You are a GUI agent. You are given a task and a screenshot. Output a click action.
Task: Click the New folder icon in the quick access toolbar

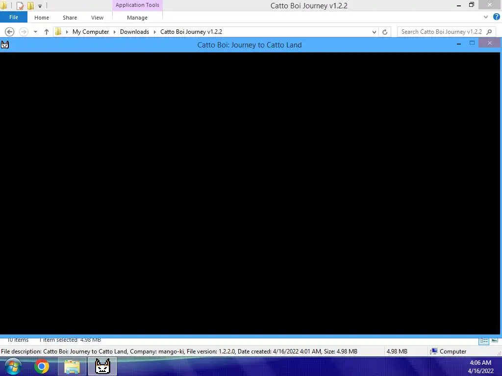tap(31, 5)
